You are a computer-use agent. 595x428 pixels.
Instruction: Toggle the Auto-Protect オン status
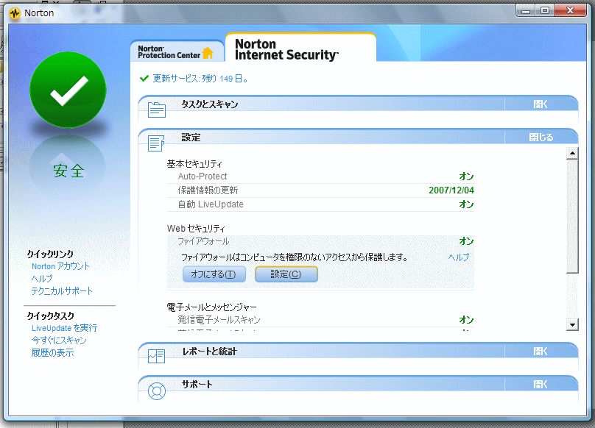tap(466, 176)
